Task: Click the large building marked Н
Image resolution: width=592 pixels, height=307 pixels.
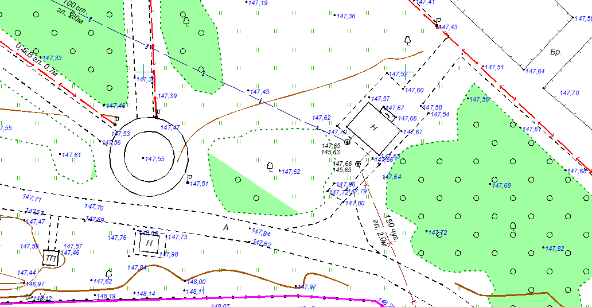Action: [374, 128]
